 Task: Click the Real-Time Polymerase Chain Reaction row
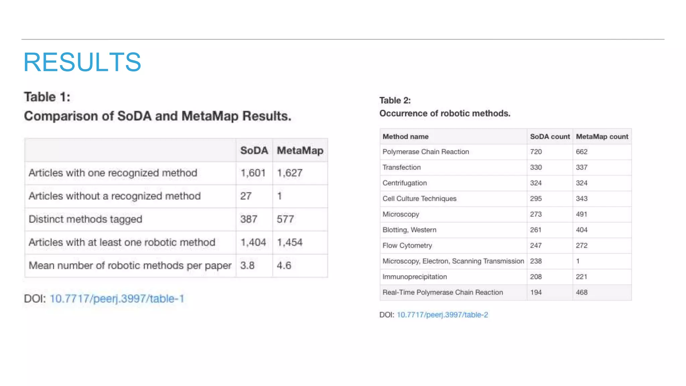[442, 292]
